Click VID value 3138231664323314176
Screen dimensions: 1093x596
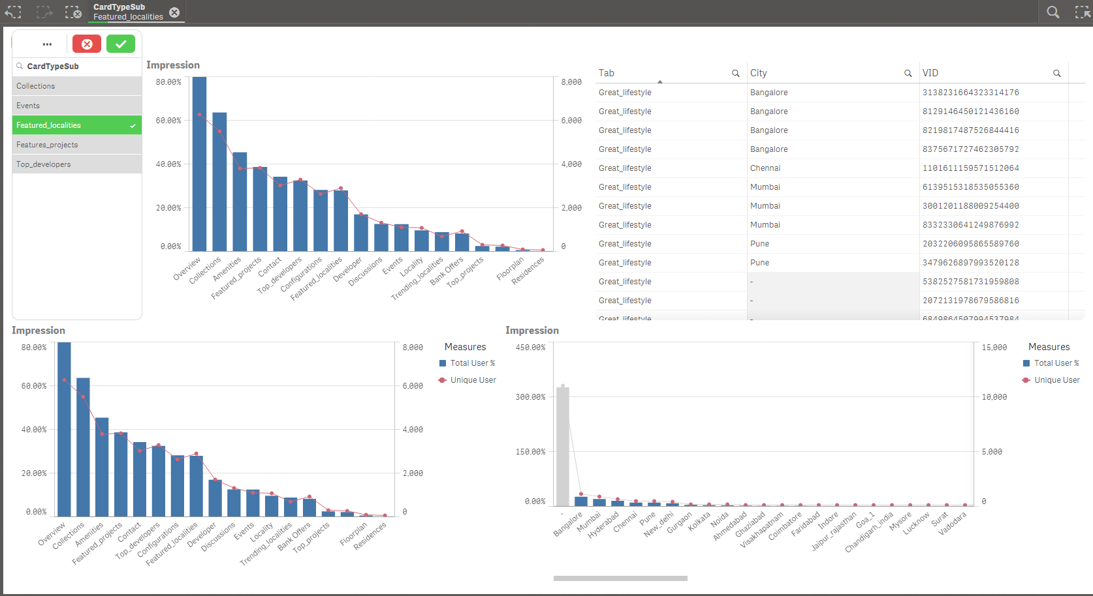point(971,93)
